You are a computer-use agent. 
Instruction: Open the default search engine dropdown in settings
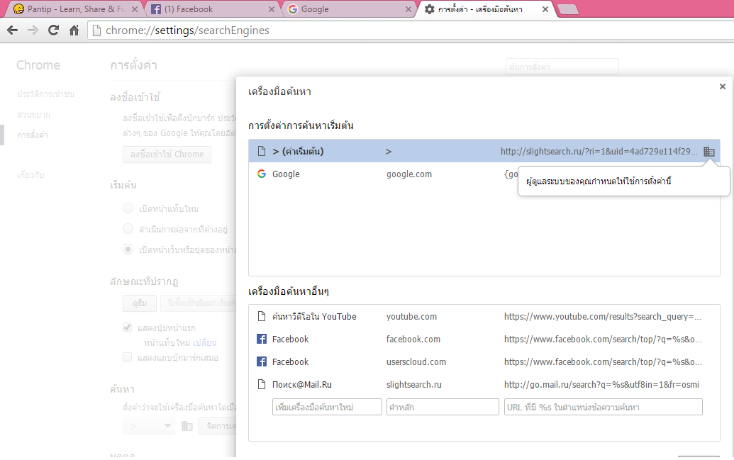point(149,426)
